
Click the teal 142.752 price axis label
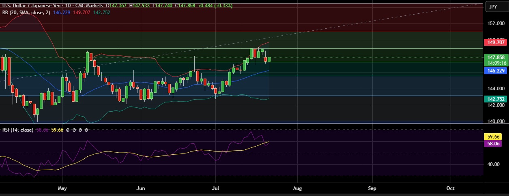coord(496,99)
